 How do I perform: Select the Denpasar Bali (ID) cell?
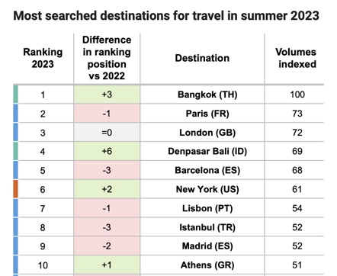(x=202, y=151)
